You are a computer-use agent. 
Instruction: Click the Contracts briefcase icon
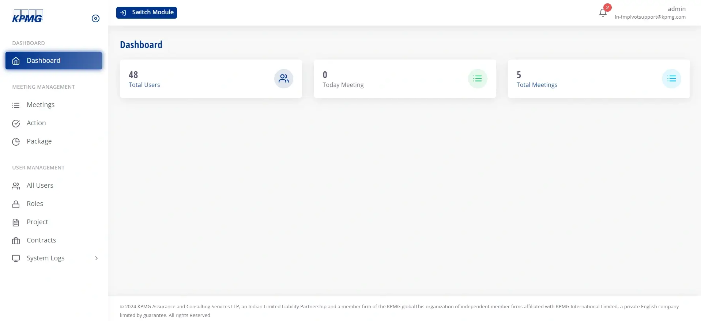click(16, 241)
